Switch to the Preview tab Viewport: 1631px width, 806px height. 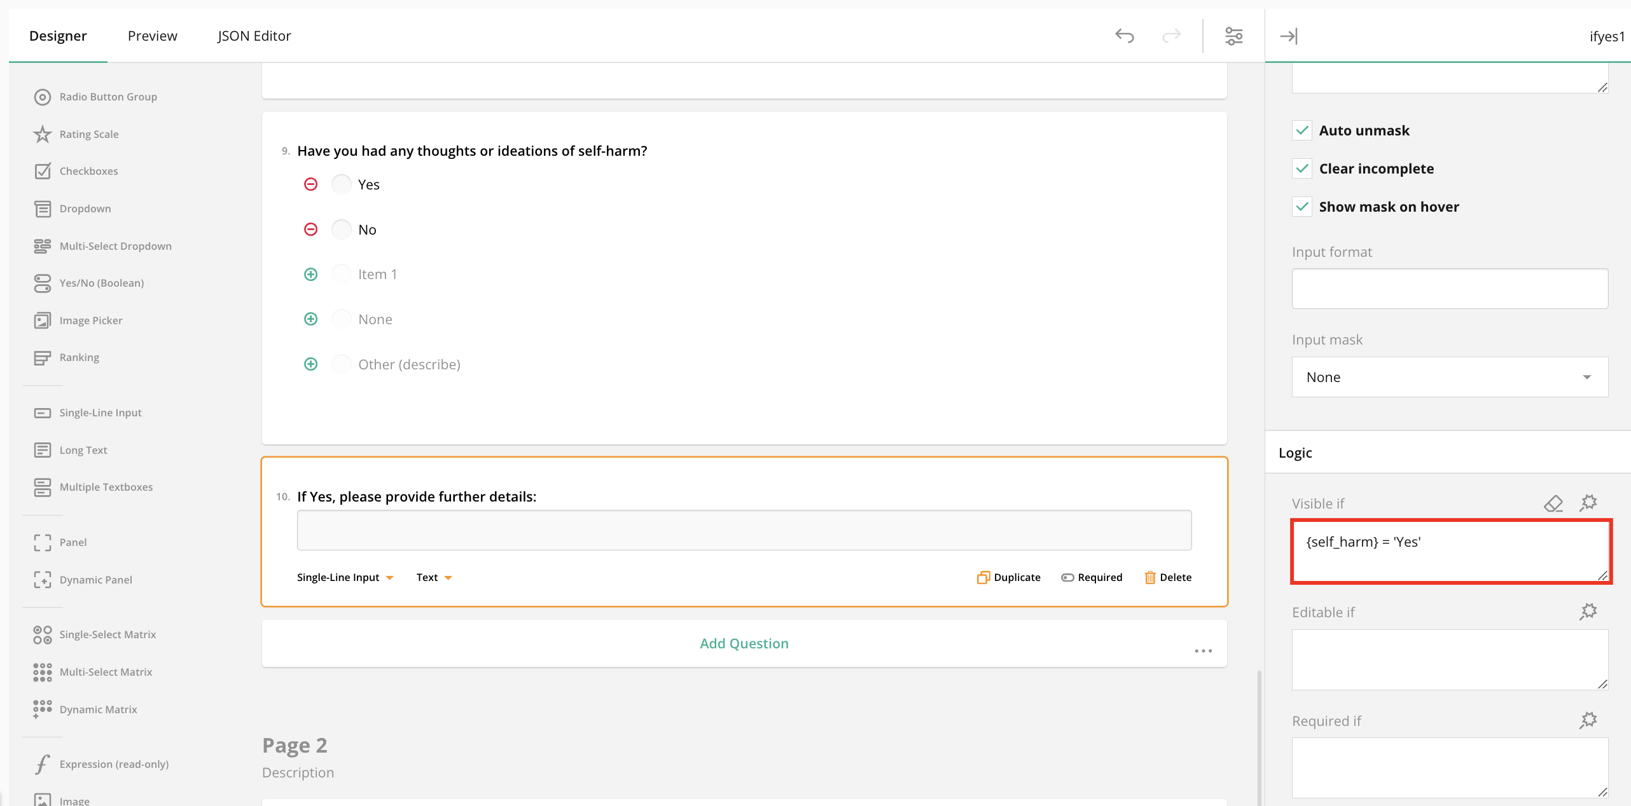tap(152, 36)
